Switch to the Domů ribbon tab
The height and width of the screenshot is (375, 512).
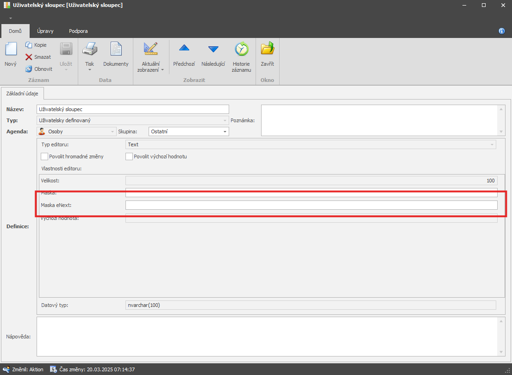(15, 31)
